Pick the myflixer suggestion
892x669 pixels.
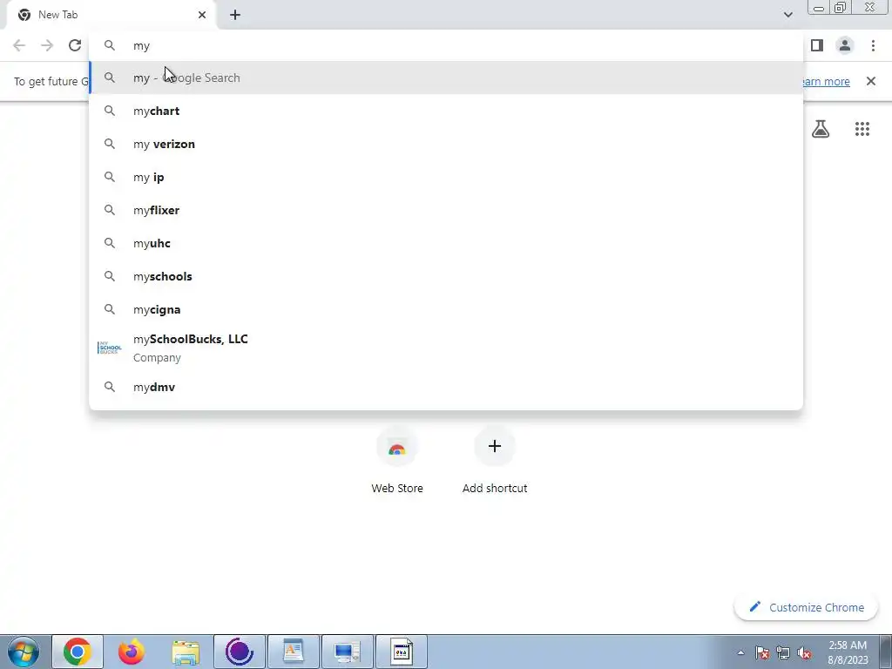pos(446,210)
